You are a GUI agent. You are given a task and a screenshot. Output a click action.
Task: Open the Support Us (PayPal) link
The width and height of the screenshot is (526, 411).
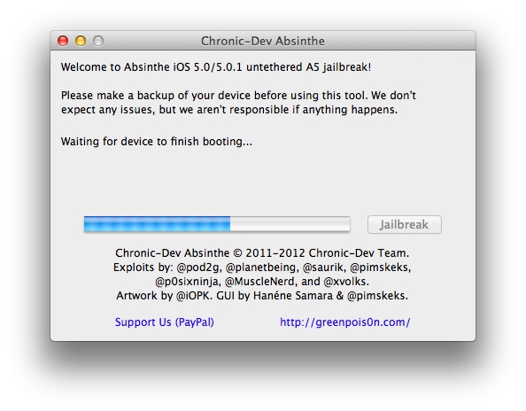(x=165, y=322)
